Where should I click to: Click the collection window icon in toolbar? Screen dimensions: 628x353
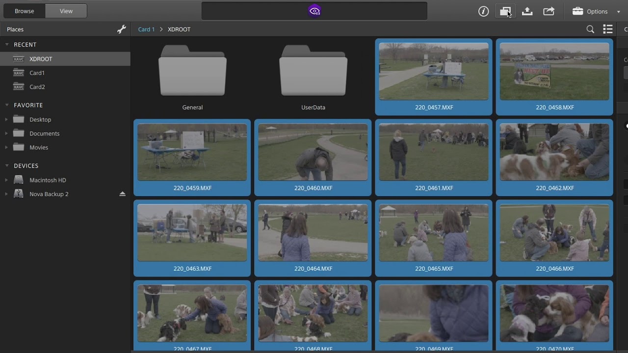[505, 11]
